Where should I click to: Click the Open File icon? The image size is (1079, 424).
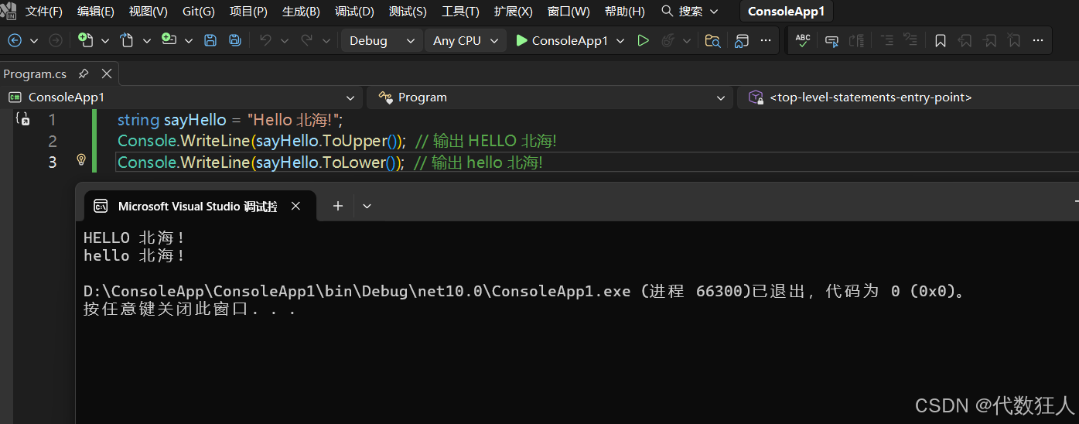point(127,40)
